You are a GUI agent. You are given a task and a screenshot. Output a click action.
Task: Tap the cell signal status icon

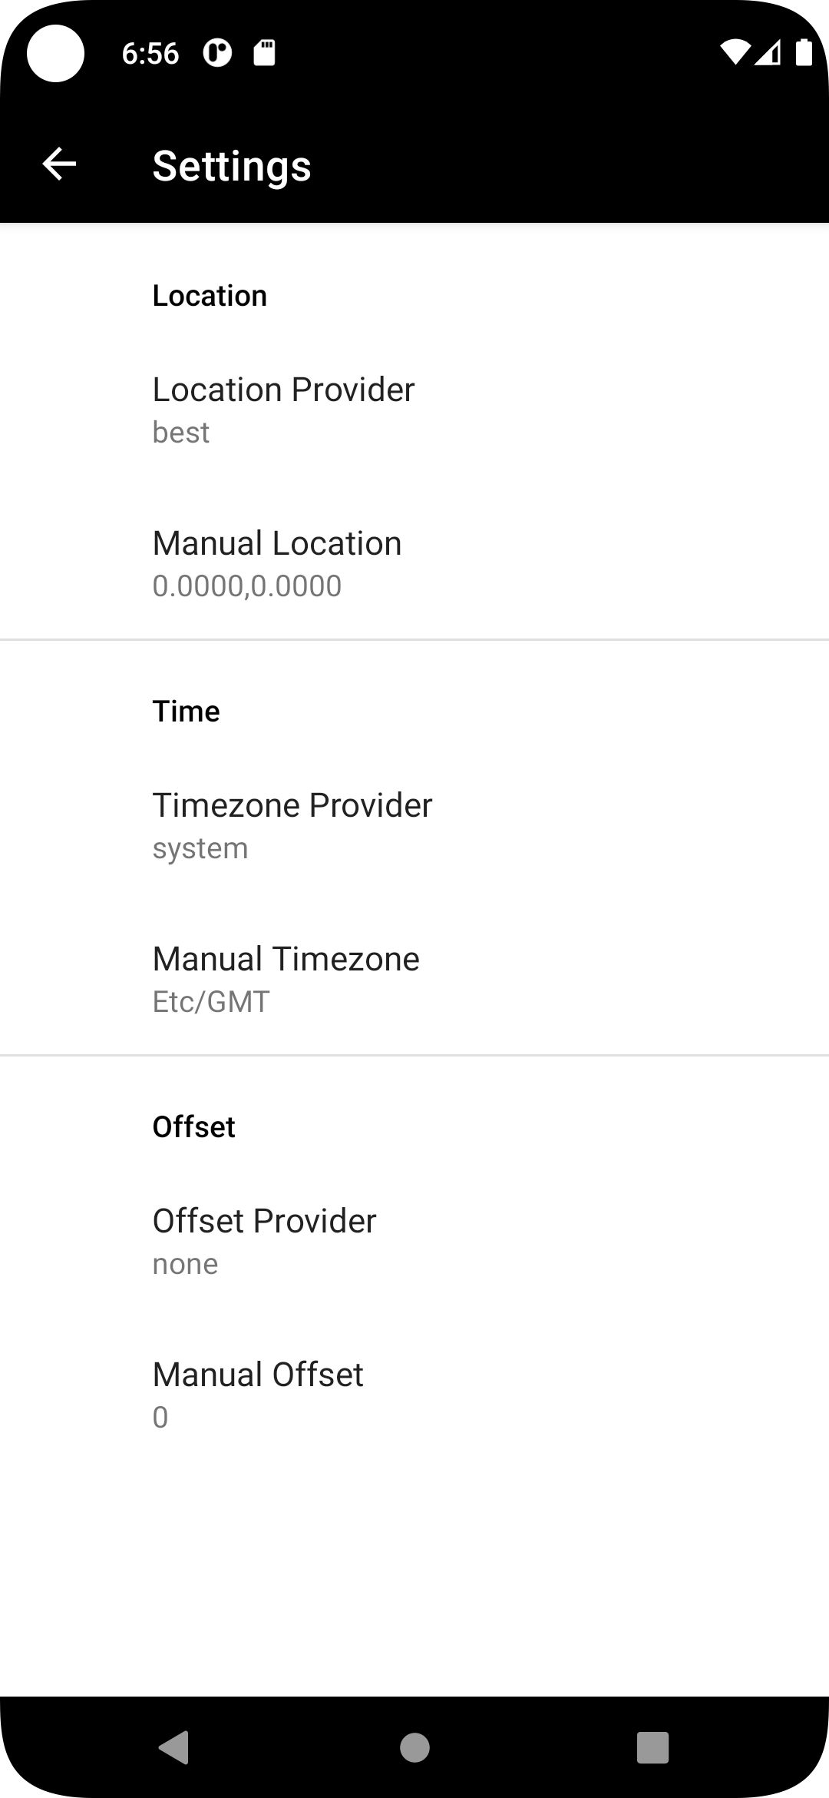tap(768, 52)
